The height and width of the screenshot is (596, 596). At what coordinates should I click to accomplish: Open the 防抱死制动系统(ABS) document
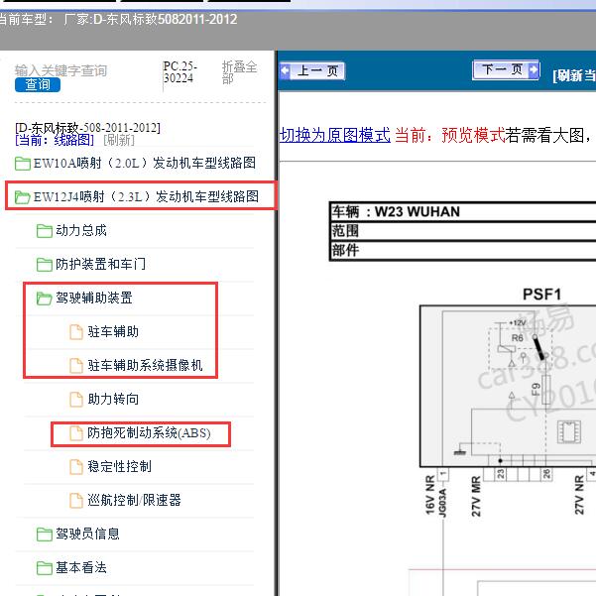(x=149, y=433)
